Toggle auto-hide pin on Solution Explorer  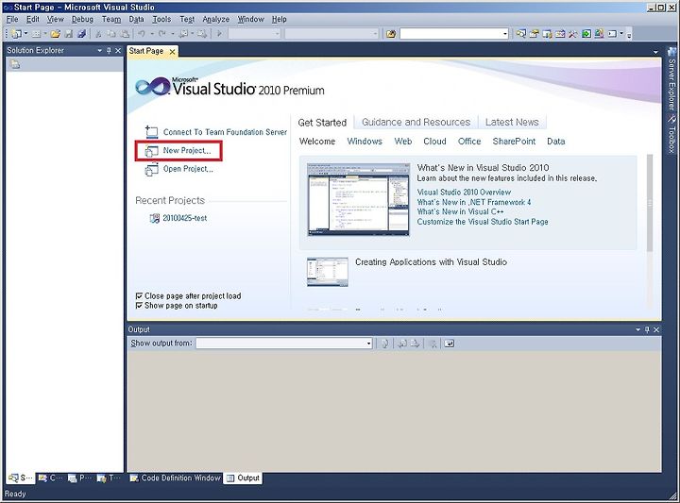(109, 51)
